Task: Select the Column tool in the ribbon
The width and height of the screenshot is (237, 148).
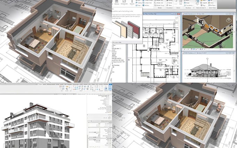Action: (132, 2)
